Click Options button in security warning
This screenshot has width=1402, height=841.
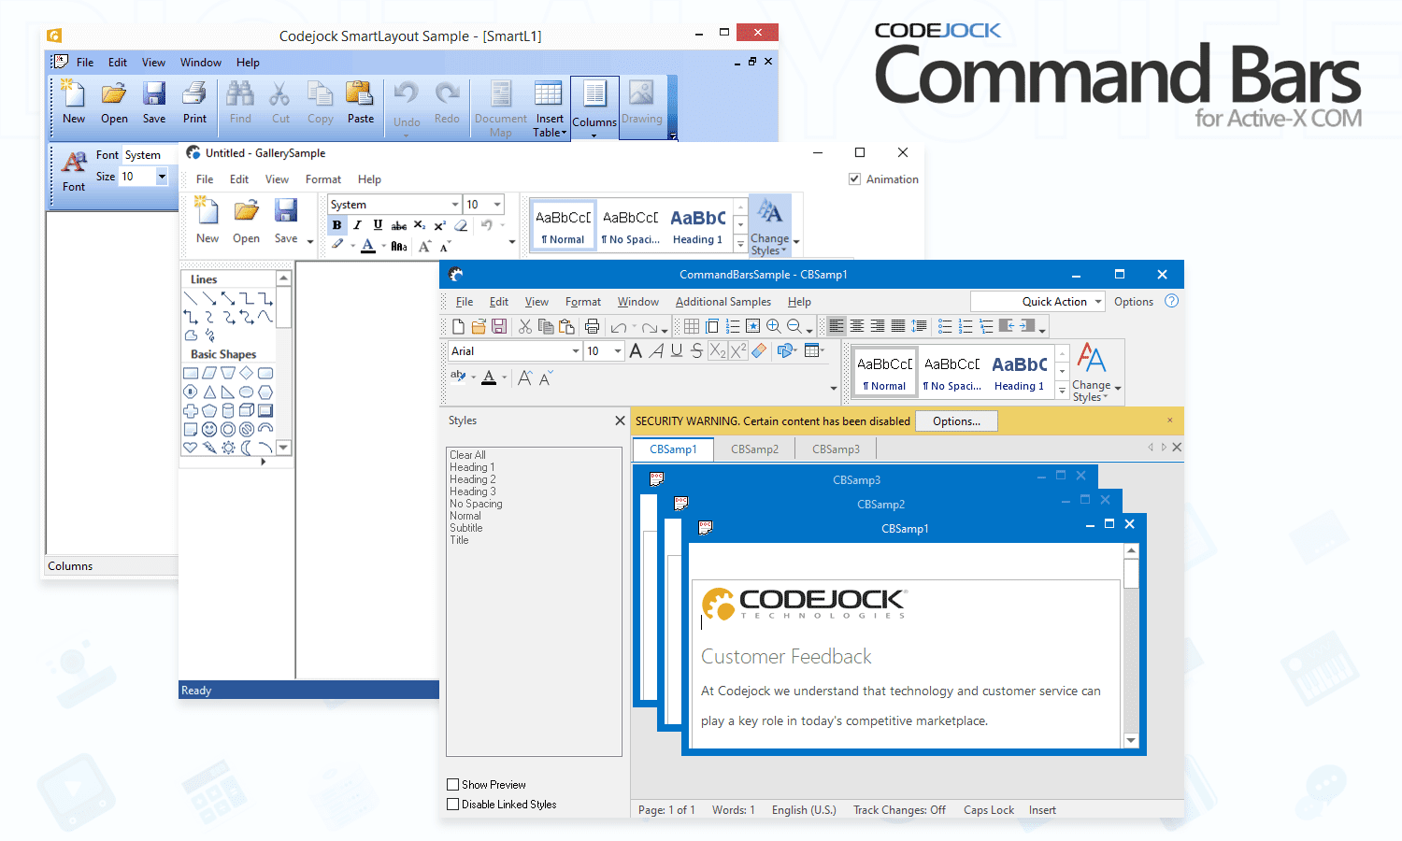956,421
